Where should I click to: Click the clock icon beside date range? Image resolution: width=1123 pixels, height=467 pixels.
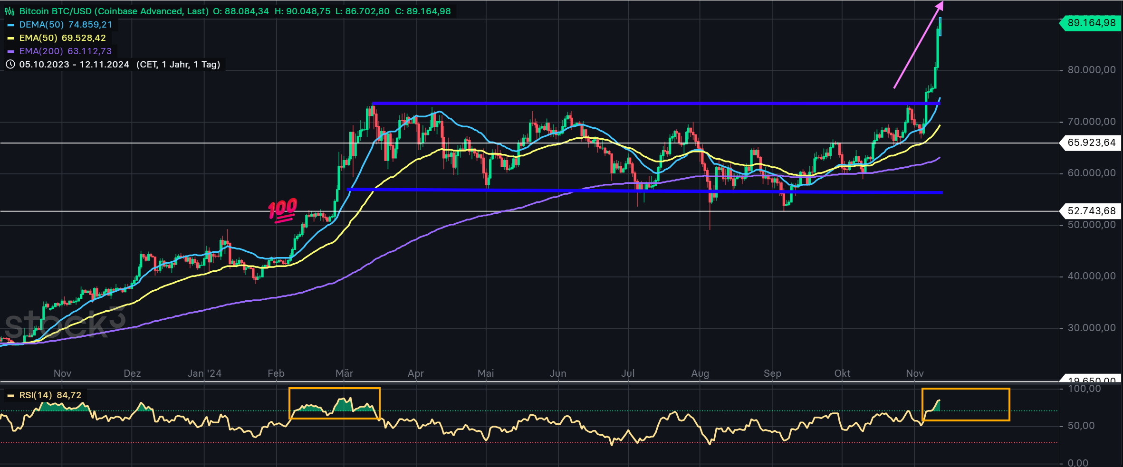10,65
